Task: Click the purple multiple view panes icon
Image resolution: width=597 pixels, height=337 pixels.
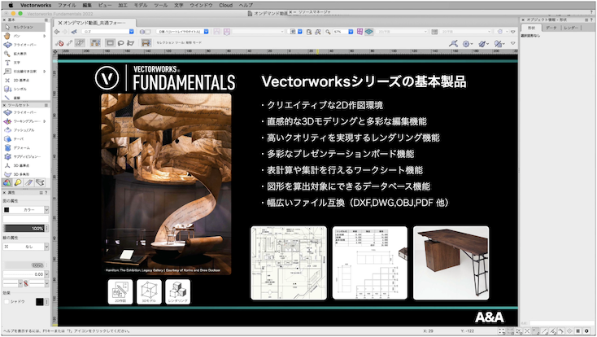Action: 360,32
